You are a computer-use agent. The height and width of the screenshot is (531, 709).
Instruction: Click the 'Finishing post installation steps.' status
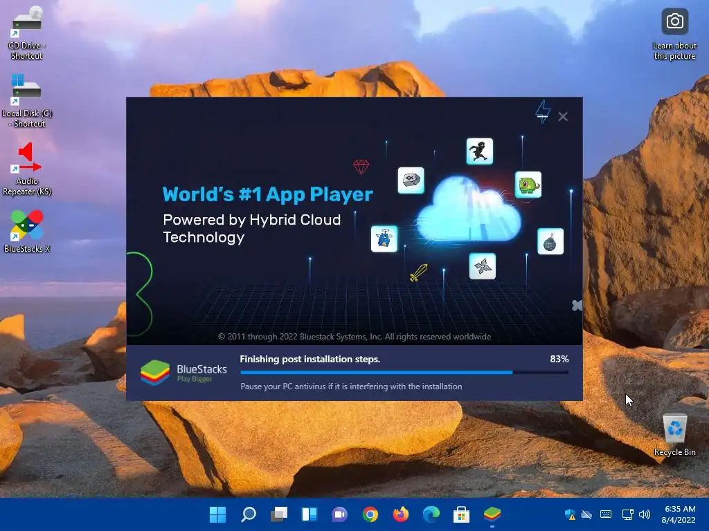click(309, 359)
